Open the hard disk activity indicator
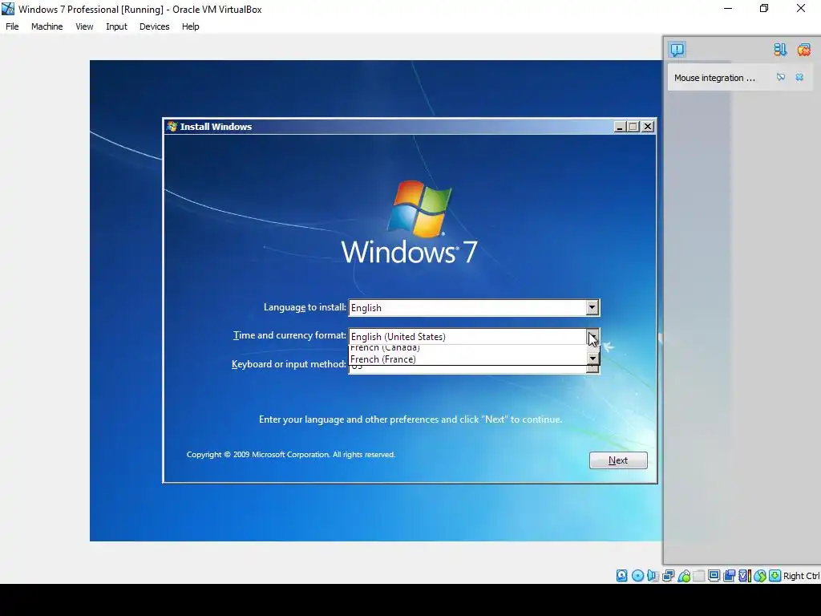 pyautogui.click(x=621, y=576)
